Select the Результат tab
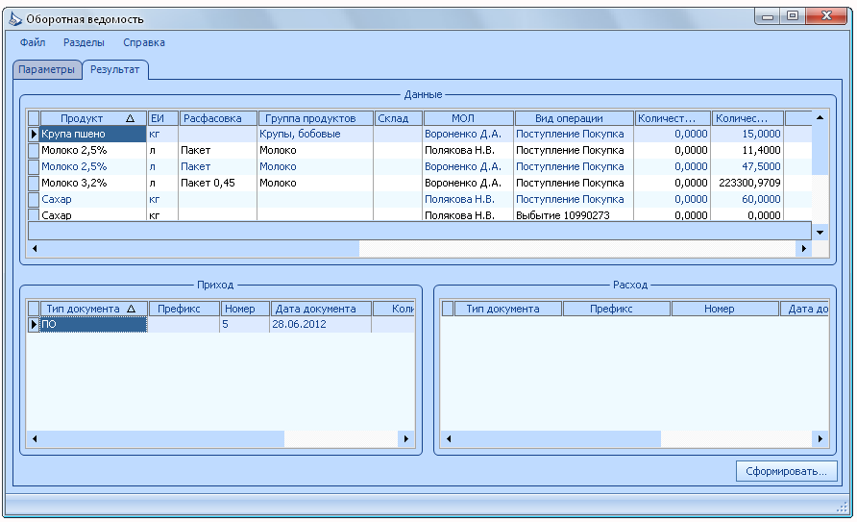Screen dimensions: 857x522 point(114,70)
